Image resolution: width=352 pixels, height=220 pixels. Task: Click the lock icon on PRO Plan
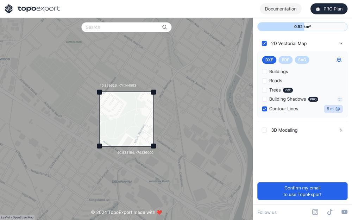pos(318,9)
